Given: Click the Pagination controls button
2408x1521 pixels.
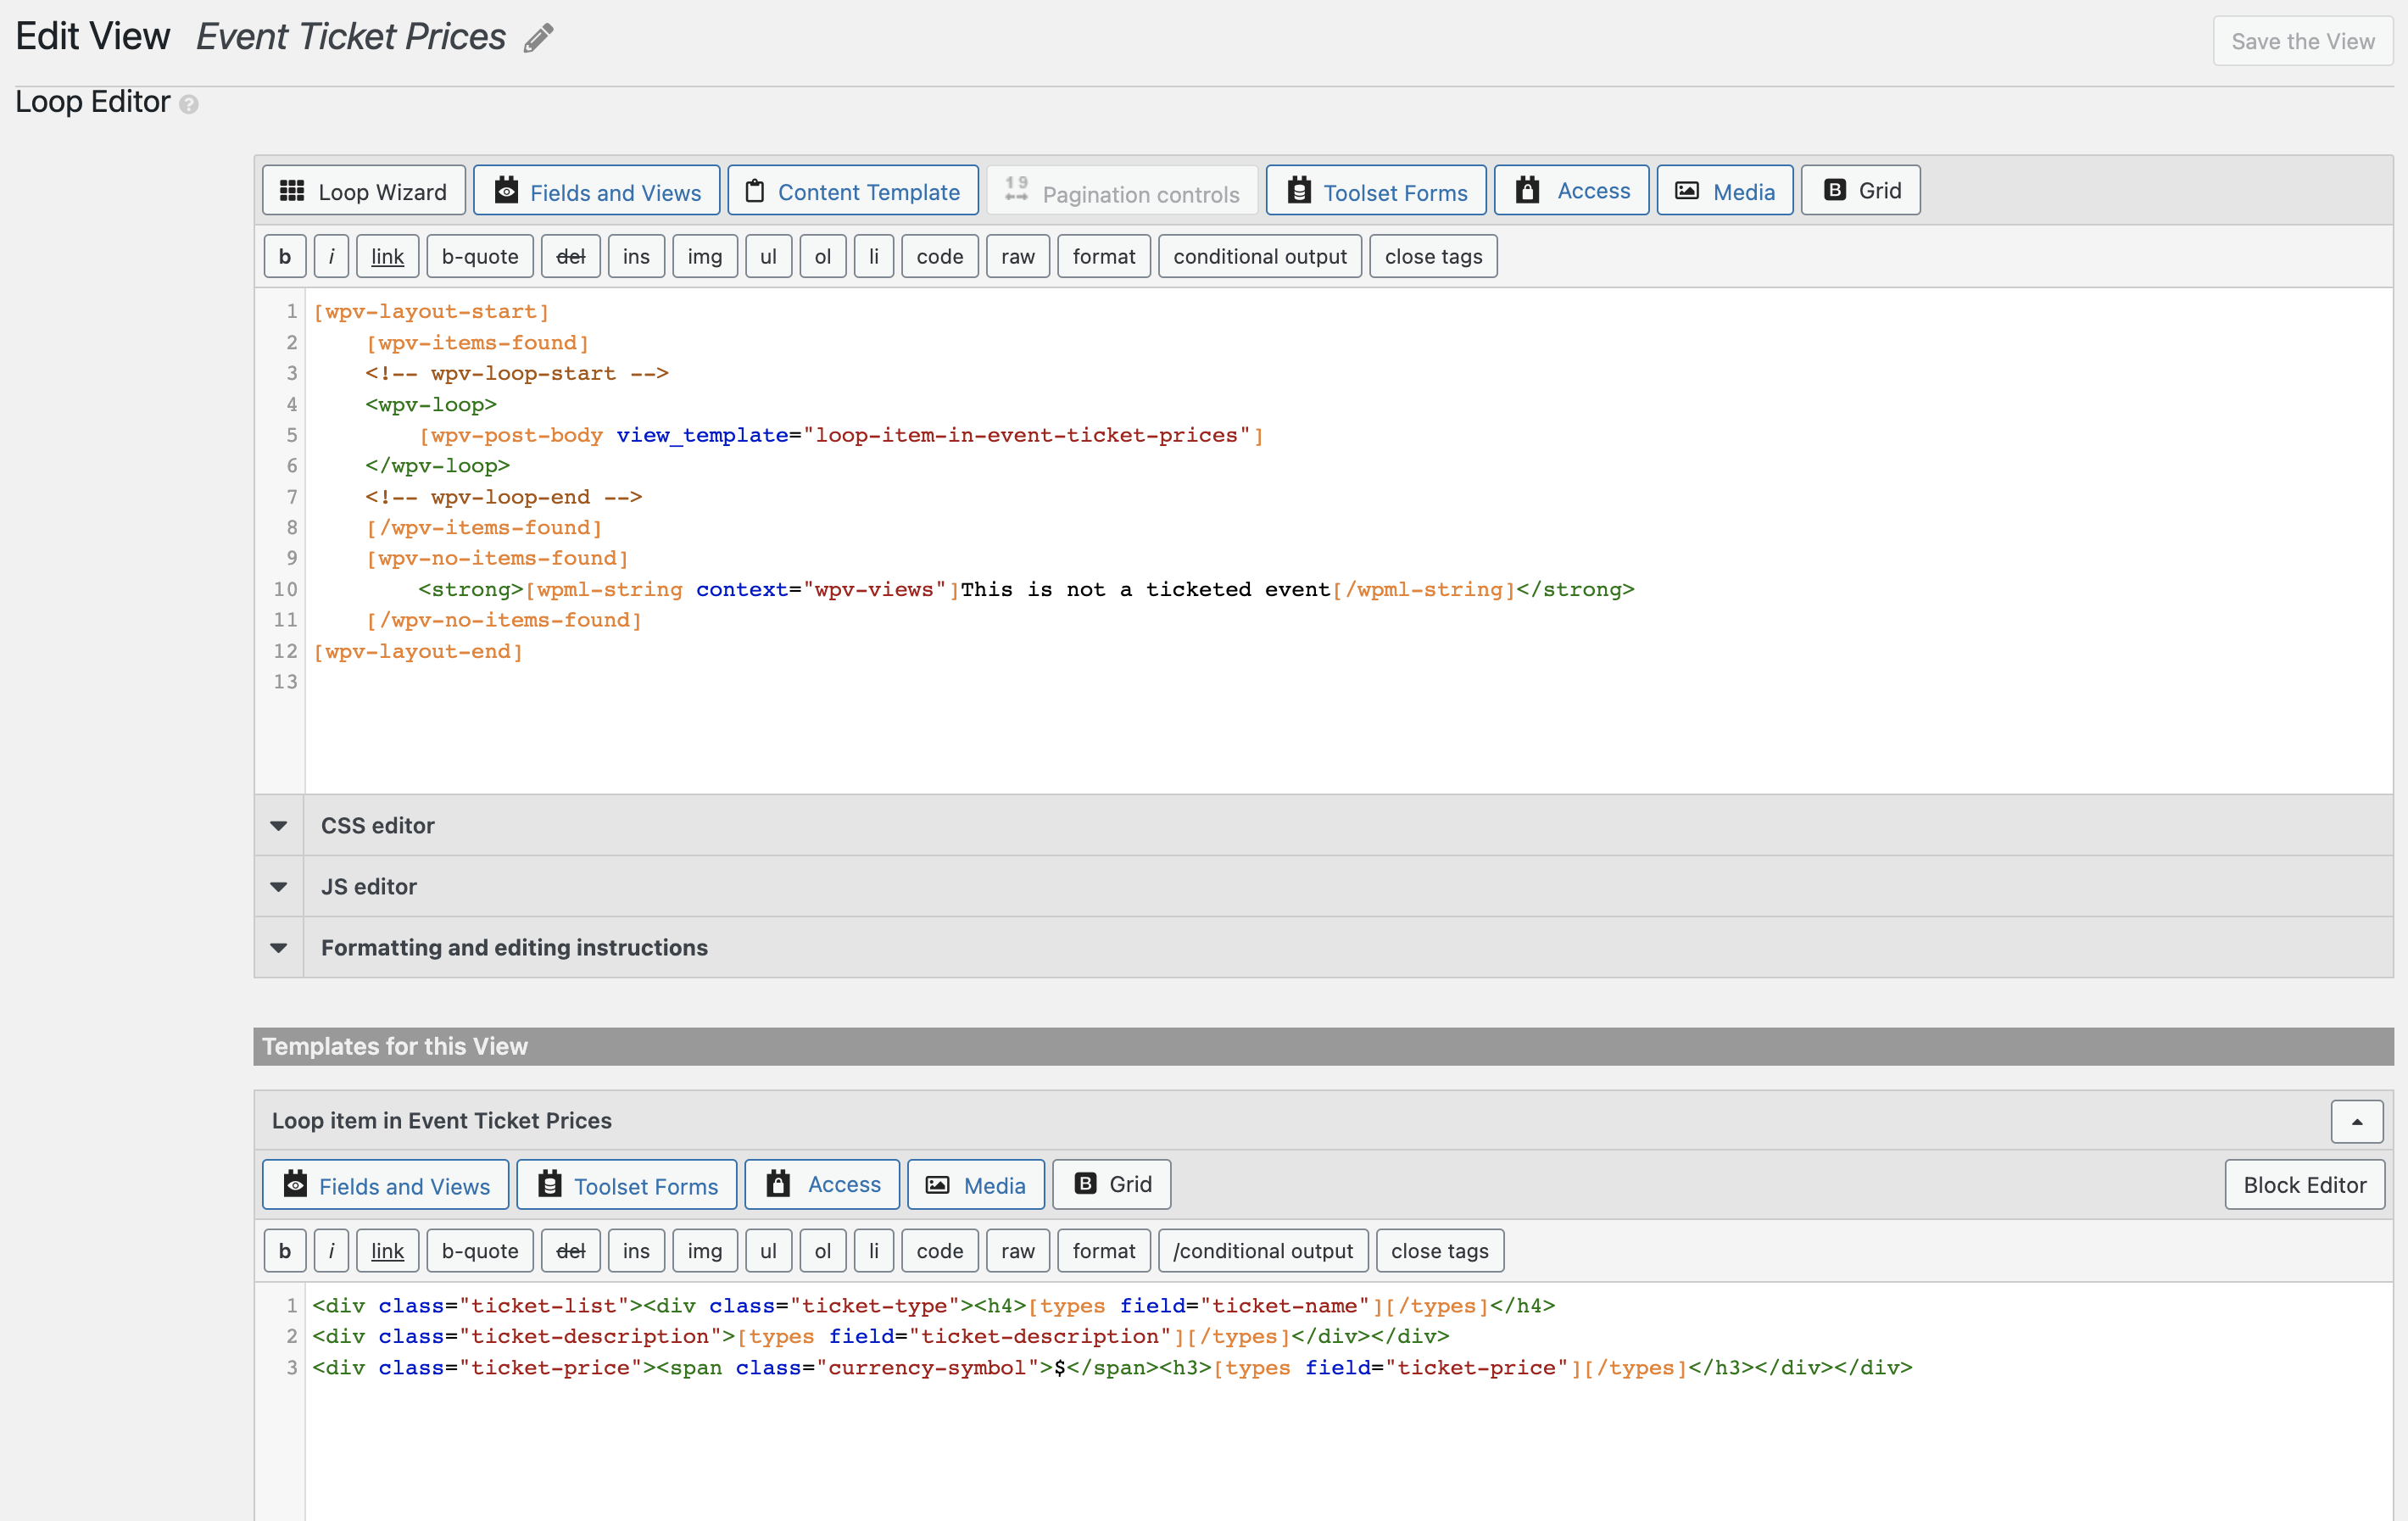Looking at the screenshot, I should click(1122, 191).
